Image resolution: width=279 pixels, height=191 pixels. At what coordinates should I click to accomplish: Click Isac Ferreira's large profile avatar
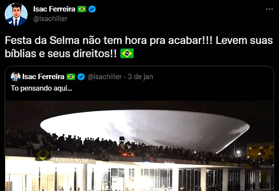(16, 14)
